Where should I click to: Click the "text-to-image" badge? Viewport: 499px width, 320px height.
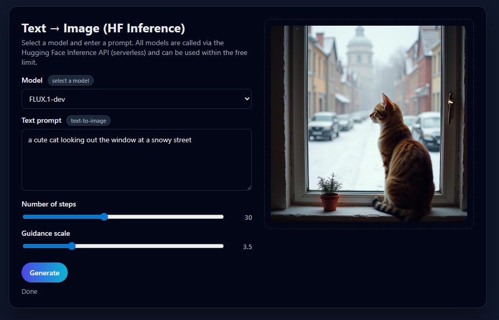coord(88,121)
